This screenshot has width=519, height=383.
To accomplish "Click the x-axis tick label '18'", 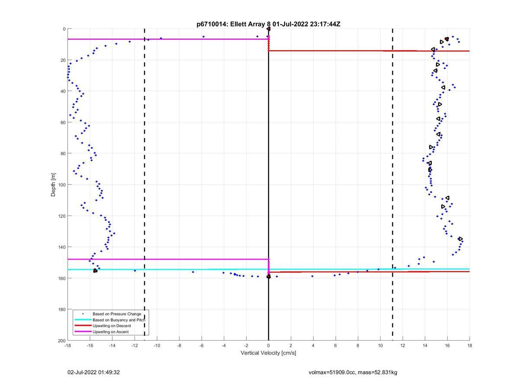I will pos(470,345).
